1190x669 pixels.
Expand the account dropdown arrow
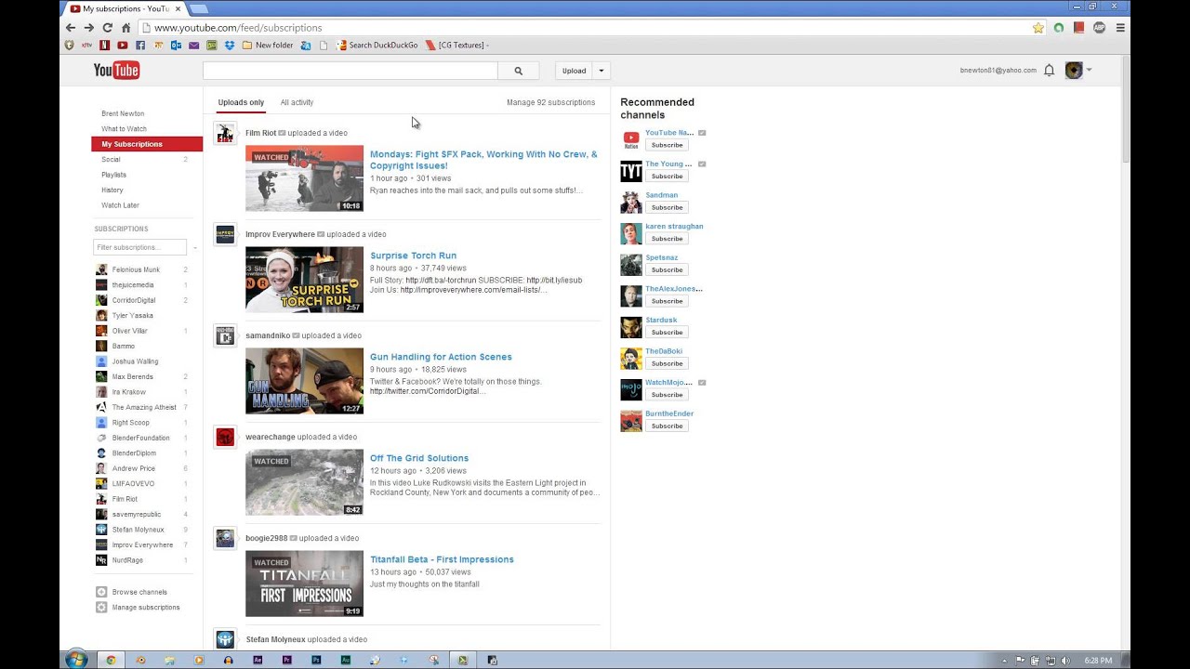tap(1089, 71)
